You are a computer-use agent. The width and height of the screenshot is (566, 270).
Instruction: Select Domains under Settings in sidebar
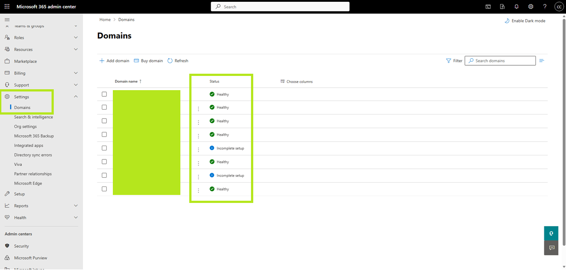(22, 107)
